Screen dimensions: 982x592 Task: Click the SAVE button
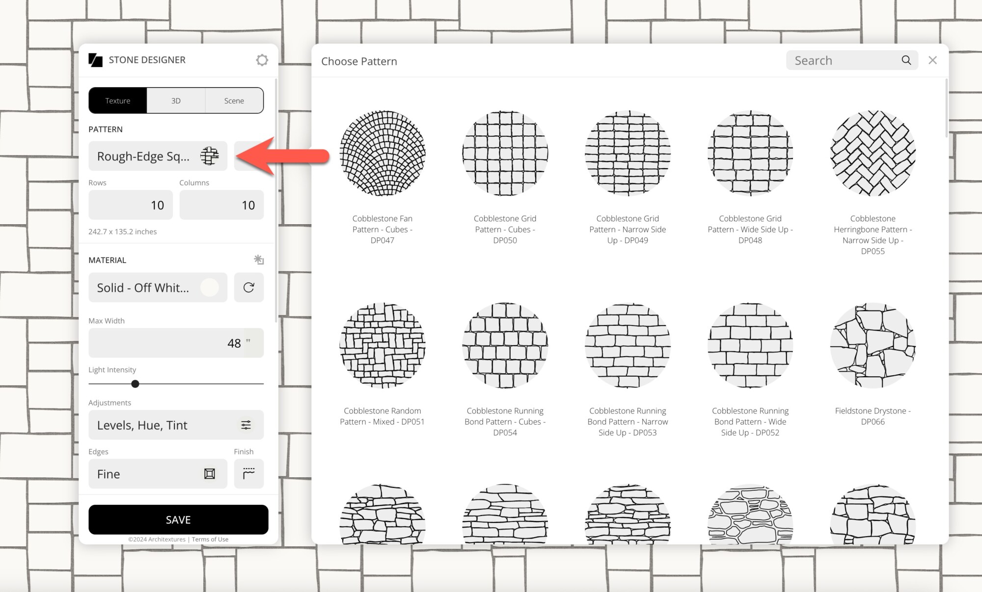point(178,519)
